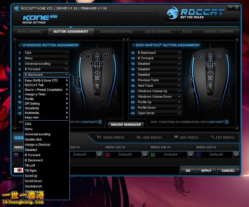Click button marker 12 on mouse diagram
249x207 pixels.
click(97, 54)
